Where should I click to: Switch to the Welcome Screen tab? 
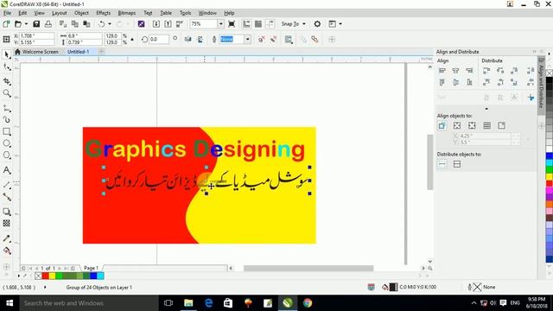pyautogui.click(x=36, y=52)
